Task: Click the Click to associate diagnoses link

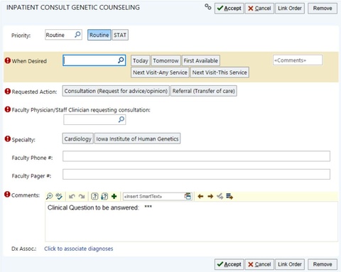Action: pos(79,249)
